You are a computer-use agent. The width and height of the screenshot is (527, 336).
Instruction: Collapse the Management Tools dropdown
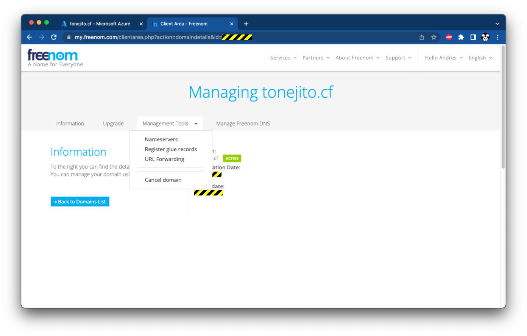(x=170, y=123)
